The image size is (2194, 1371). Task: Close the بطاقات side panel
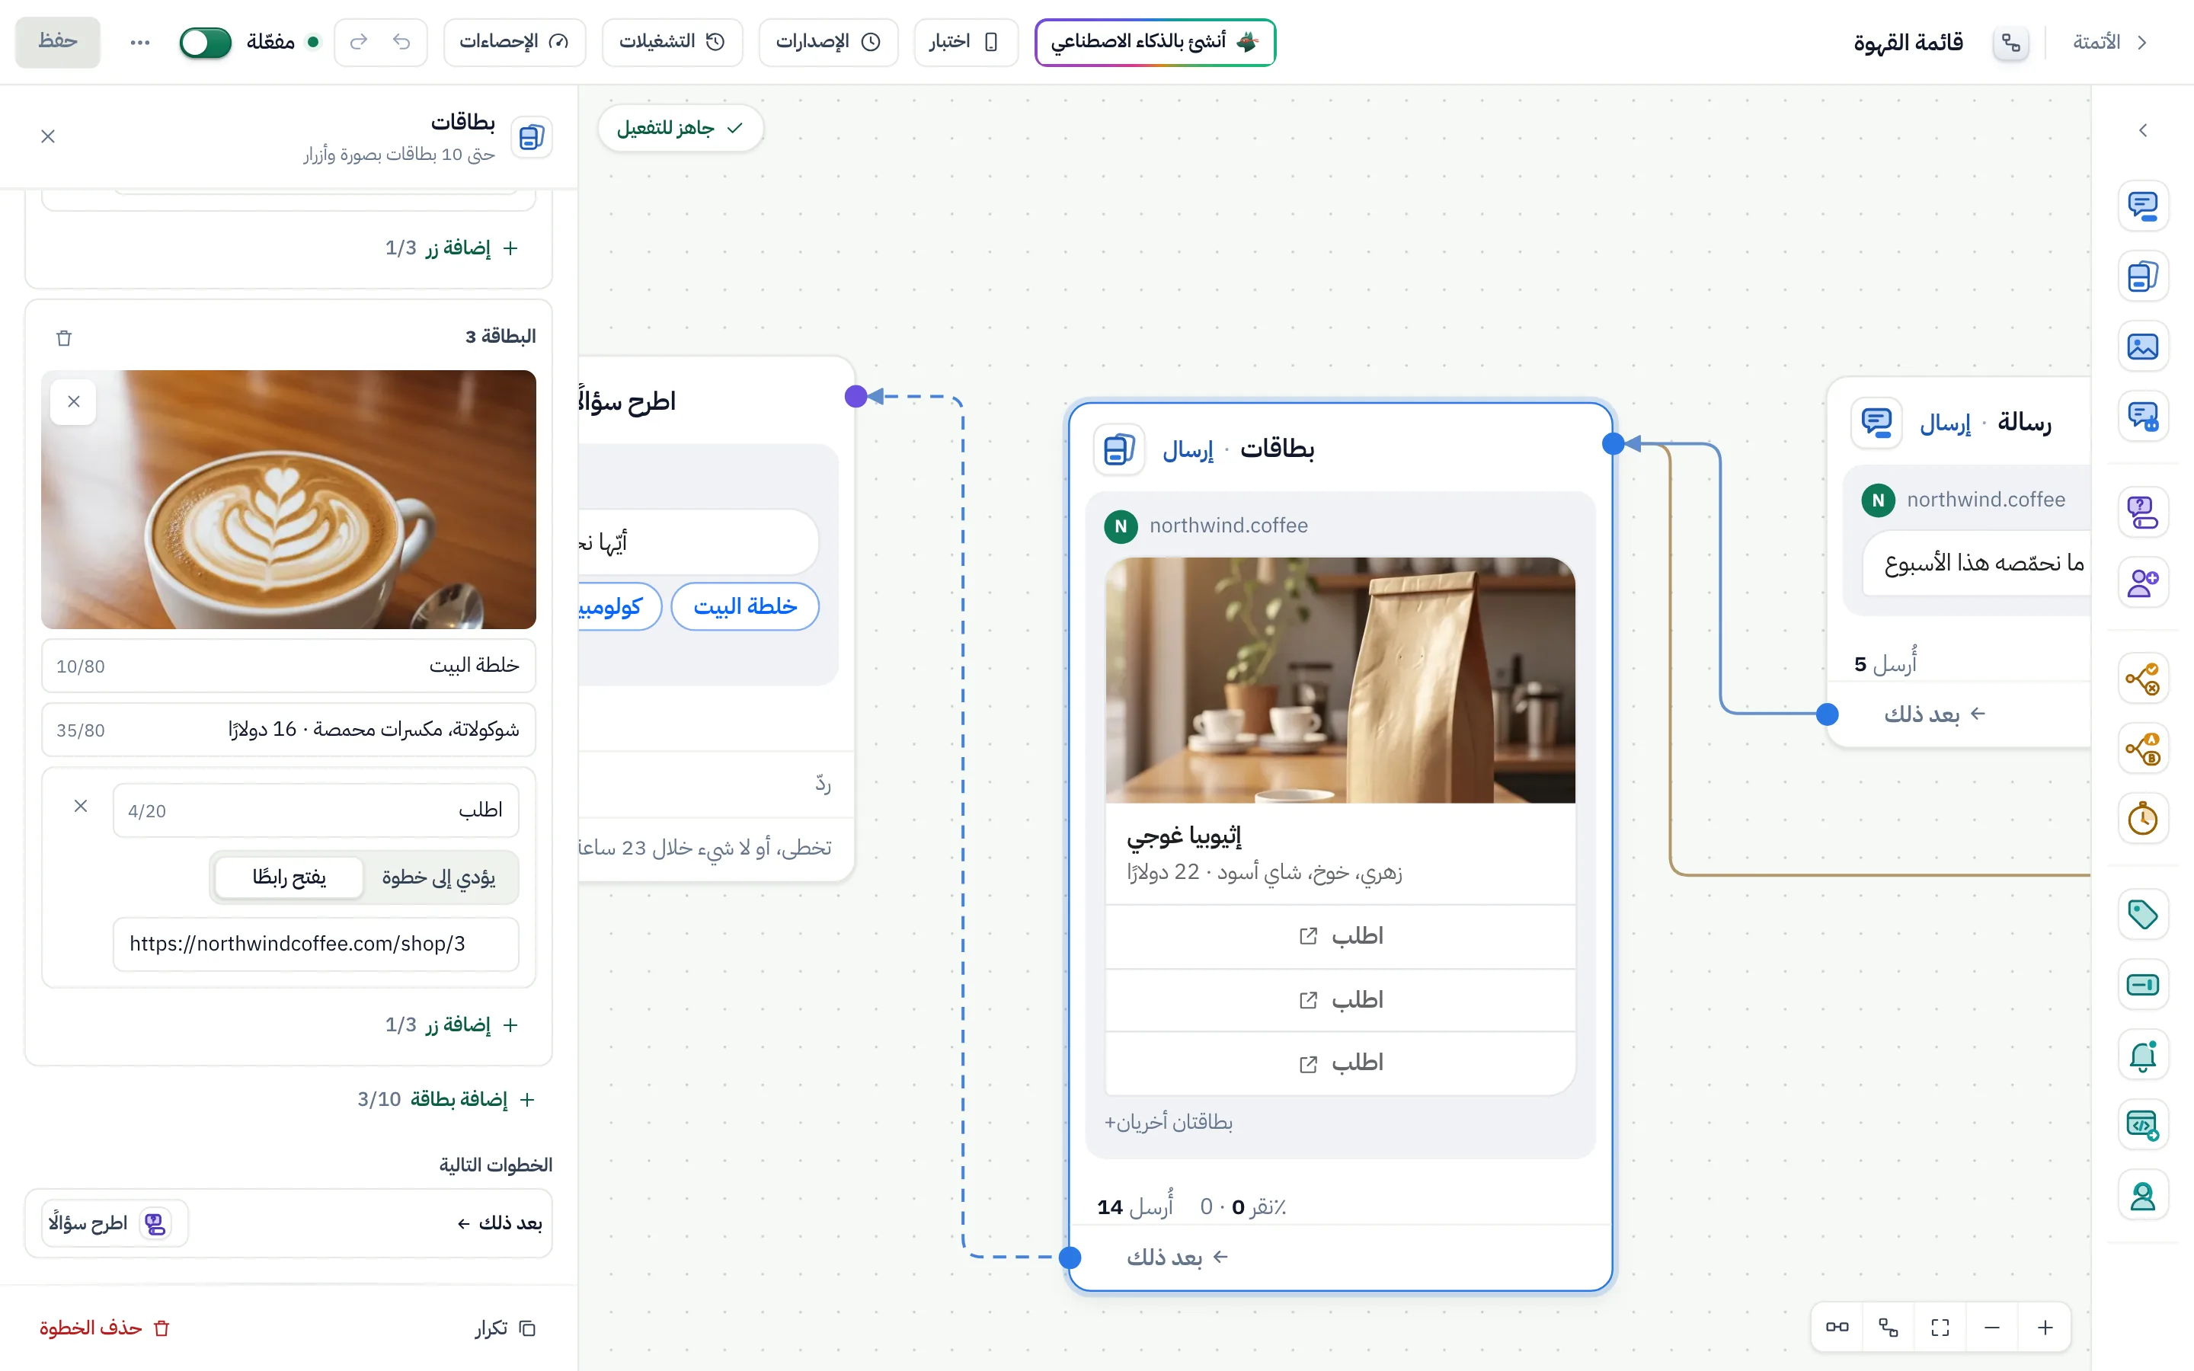pos(48,136)
